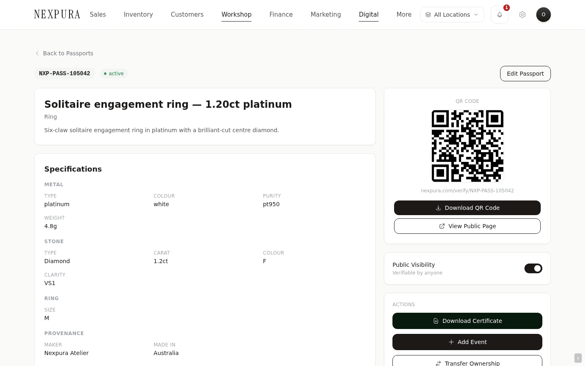
Task: Click the NXP-PASS-105042 ID badge
Action: point(65,74)
